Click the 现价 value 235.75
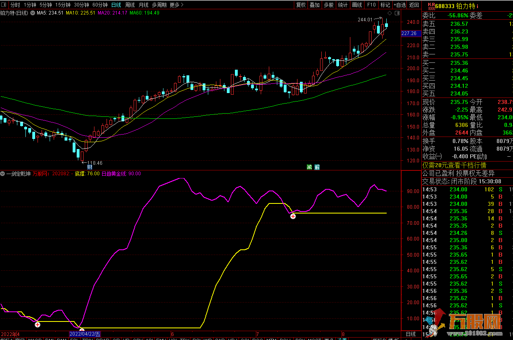 (x=459, y=102)
